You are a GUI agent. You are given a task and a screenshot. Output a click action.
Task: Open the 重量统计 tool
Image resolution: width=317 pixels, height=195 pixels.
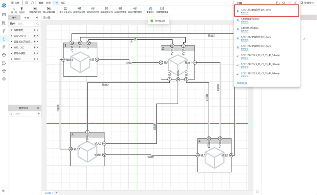pos(150,10)
